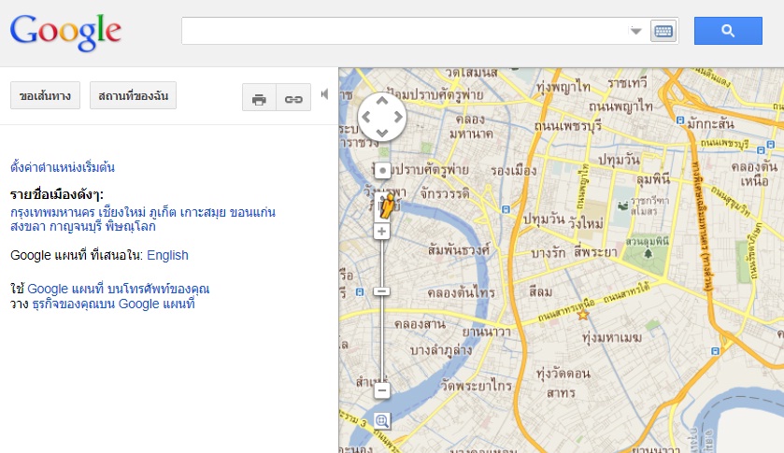Pan the map right with arrow
The image size is (784, 453).
click(x=398, y=117)
